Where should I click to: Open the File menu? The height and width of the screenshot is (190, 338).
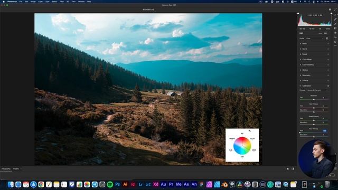coord(21,2)
